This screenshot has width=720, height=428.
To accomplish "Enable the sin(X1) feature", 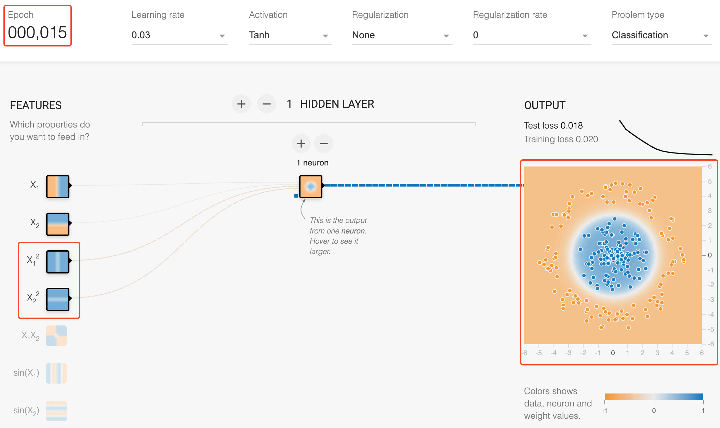I will click(56, 373).
